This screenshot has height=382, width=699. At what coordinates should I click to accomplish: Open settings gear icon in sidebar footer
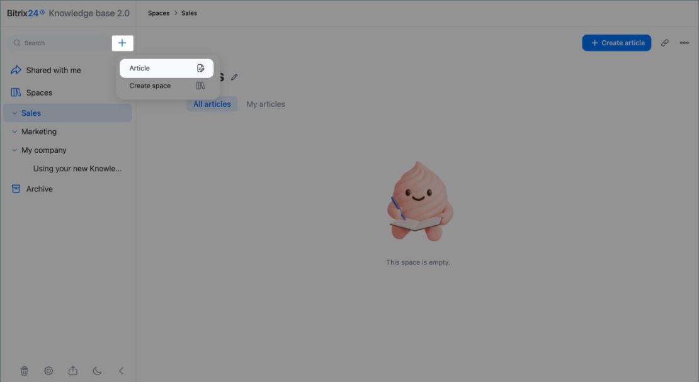coord(48,371)
